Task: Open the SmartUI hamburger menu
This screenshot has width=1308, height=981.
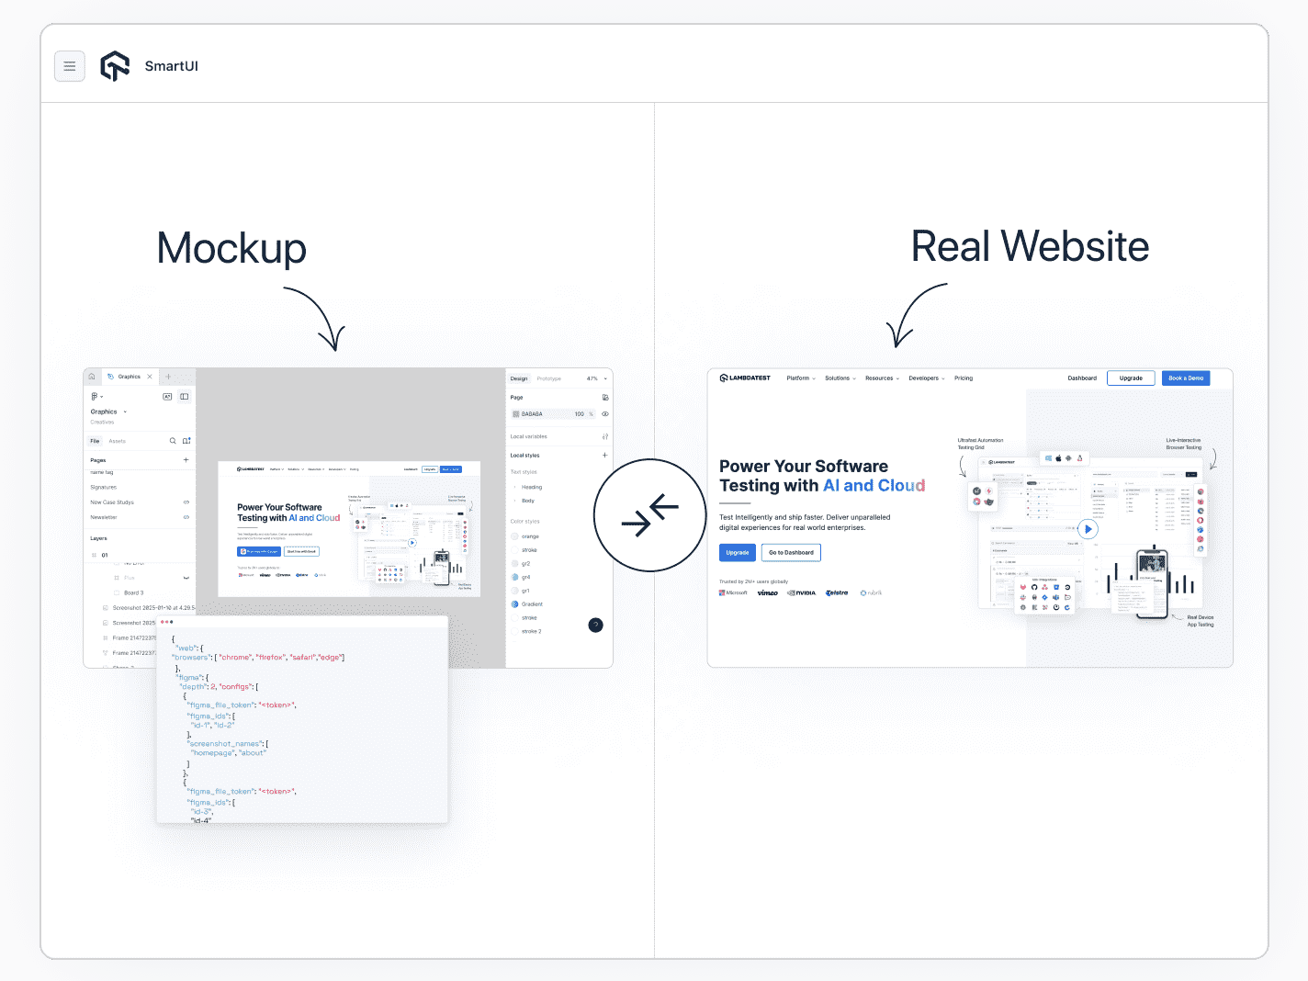Action: [70, 66]
